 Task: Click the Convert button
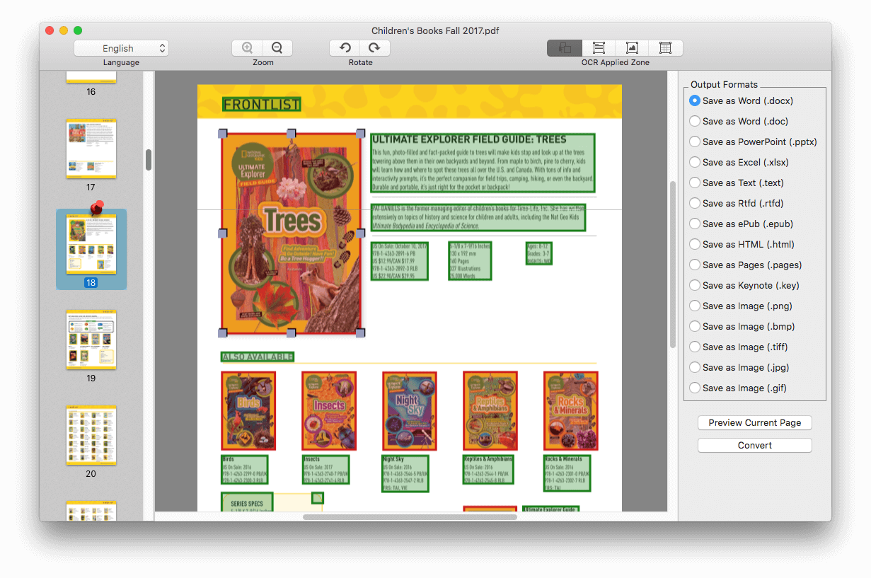coord(755,445)
